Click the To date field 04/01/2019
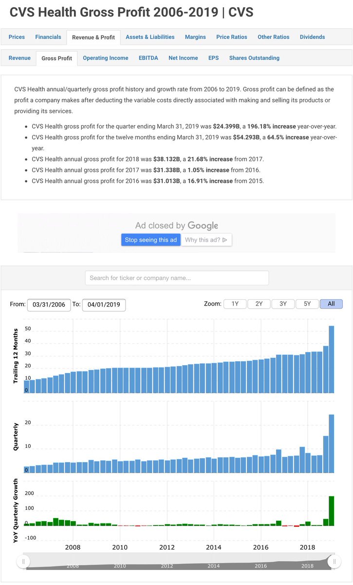This screenshot has width=353, height=585. click(104, 305)
